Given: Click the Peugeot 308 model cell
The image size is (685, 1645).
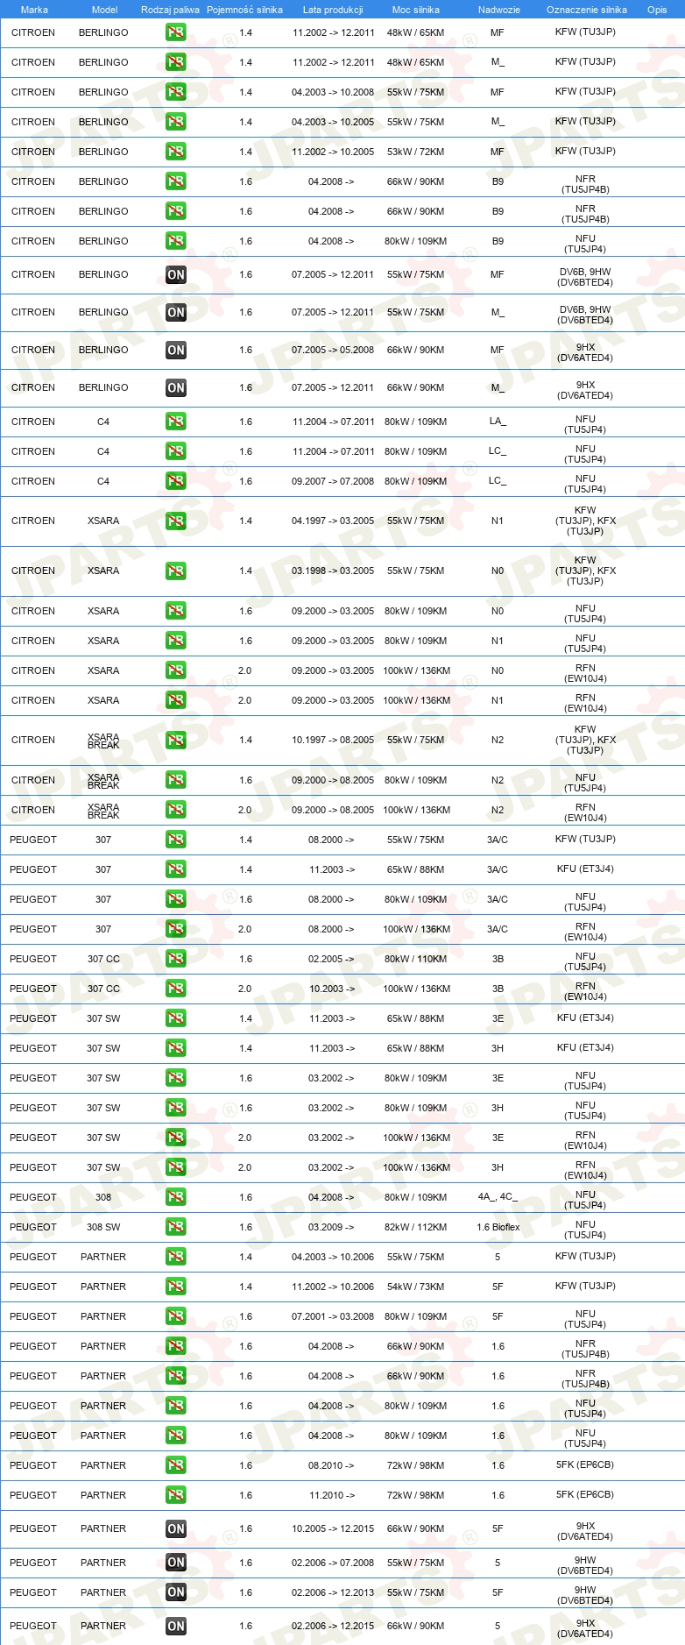Looking at the screenshot, I should pos(103,1197).
